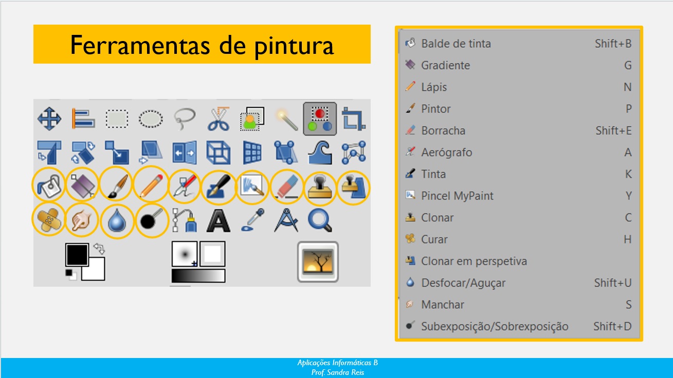Select the Crop tool icon
This screenshot has width=673, height=378.
(x=353, y=119)
